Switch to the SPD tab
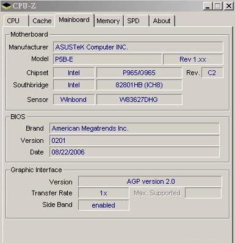This screenshot has width=235, height=243. tap(136, 21)
